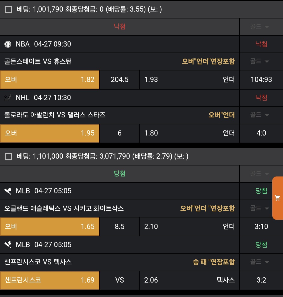Expand 골드 dropdown for Colorado Avalanche game
Image resolution: width=283 pixels, height=297 pixels.
259,115
